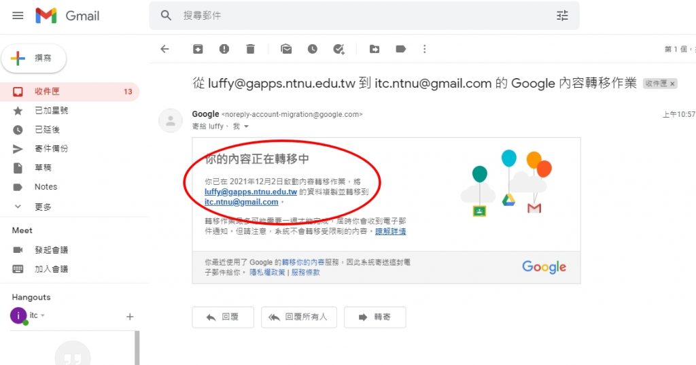The height and width of the screenshot is (365, 696).
Task: Go back to inbox with arrow icon
Action: (x=164, y=49)
